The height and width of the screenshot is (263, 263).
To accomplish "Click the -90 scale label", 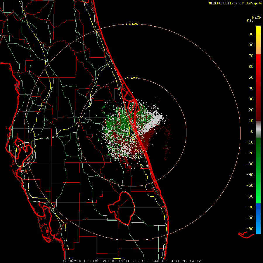I will pos(250,229).
